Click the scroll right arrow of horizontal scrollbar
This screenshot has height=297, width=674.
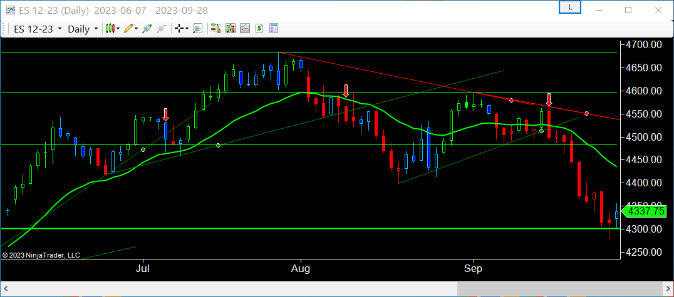[668, 288]
